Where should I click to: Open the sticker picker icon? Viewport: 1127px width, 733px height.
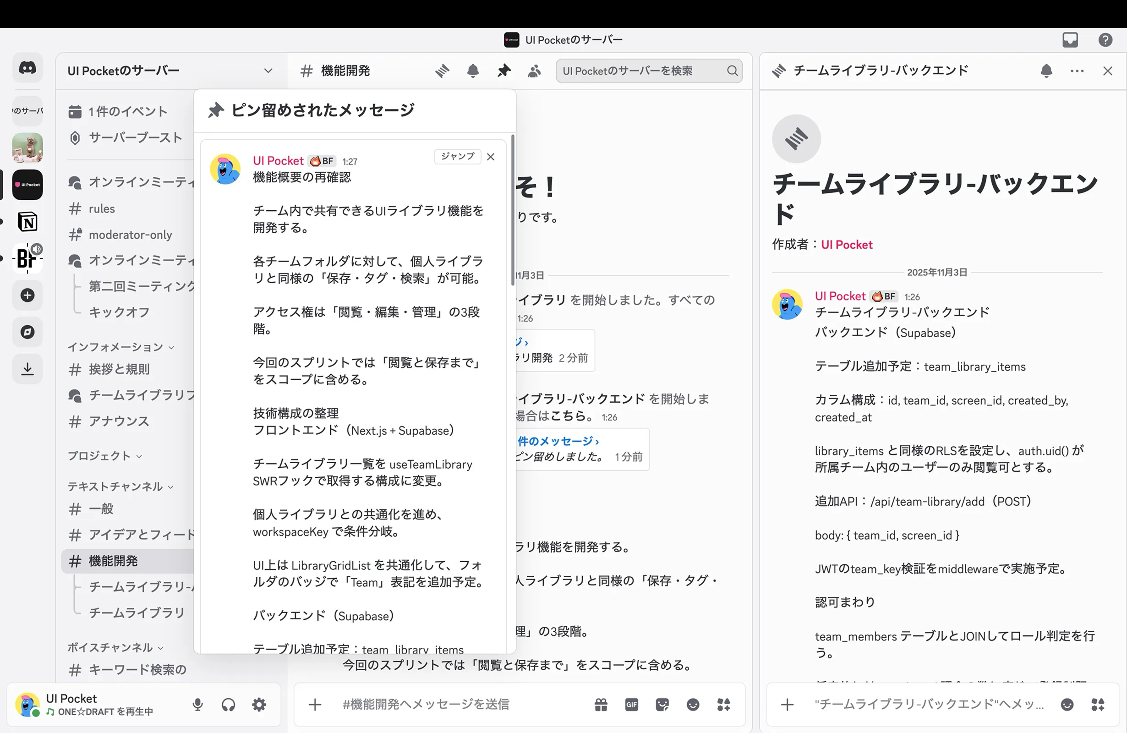click(x=662, y=705)
